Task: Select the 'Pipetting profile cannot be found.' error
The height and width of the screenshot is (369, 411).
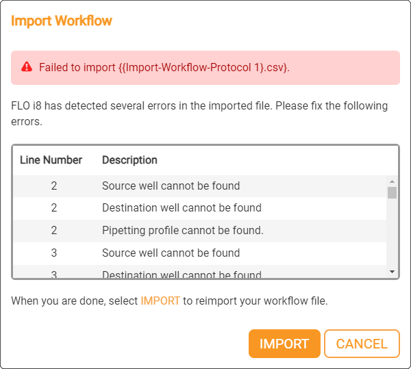Action: (x=182, y=230)
